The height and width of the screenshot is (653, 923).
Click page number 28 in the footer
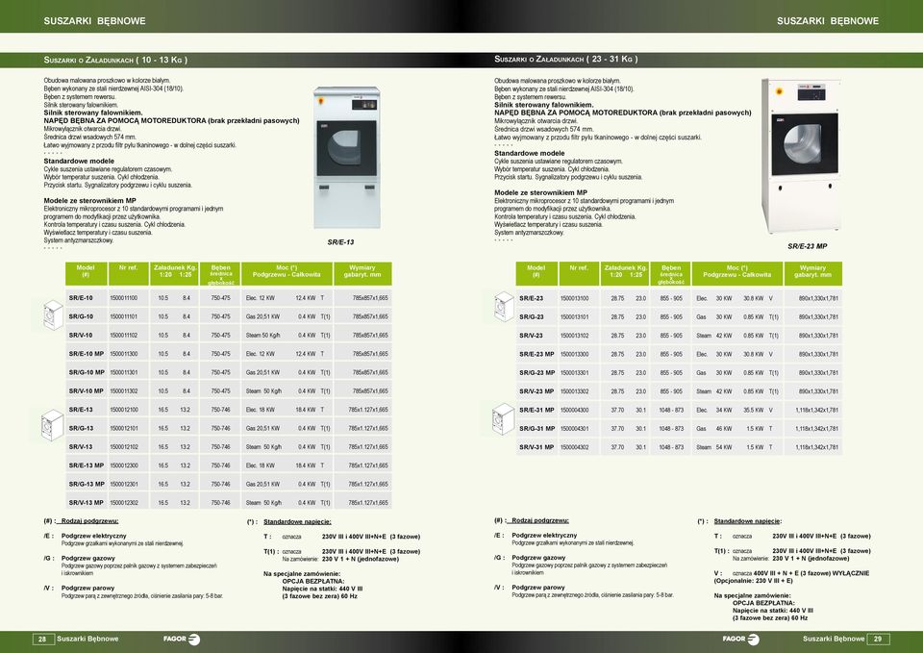tap(42, 639)
